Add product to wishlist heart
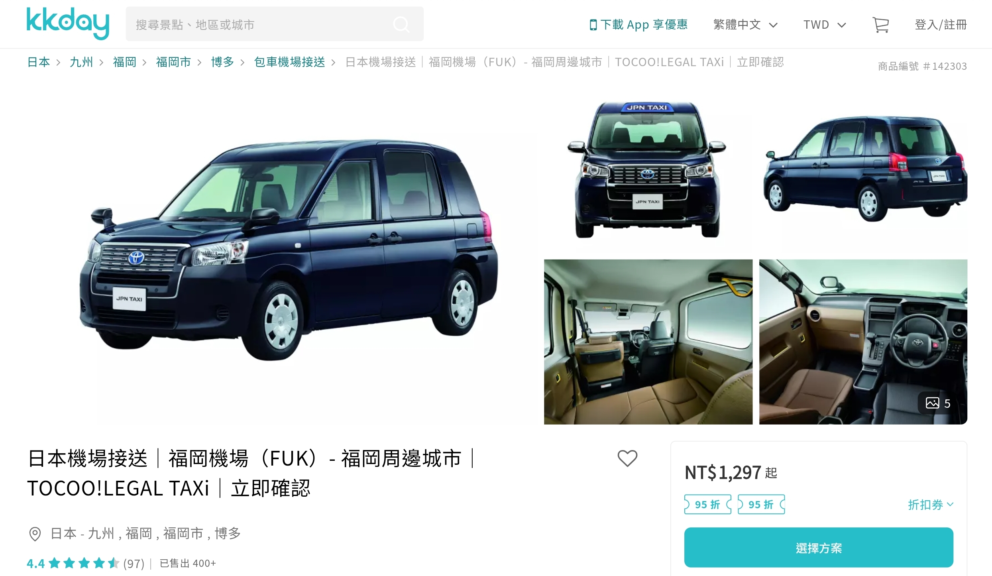 (627, 458)
